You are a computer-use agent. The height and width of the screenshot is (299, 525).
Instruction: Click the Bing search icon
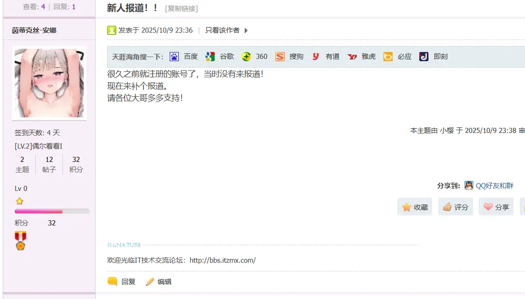[x=388, y=57]
